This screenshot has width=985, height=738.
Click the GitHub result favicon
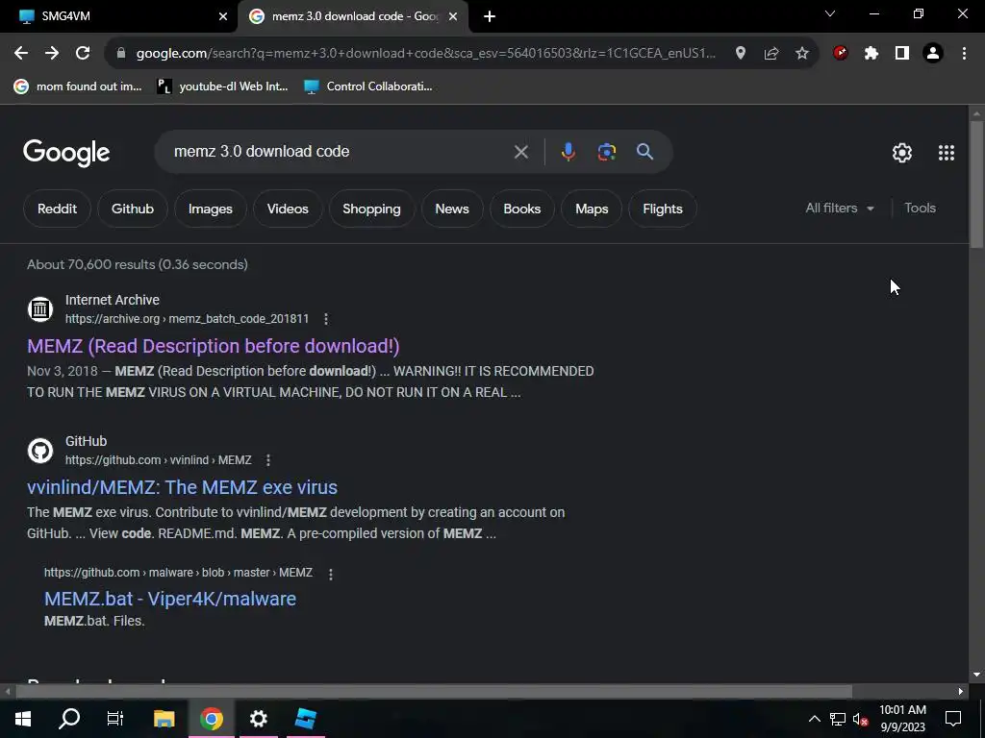[x=40, y=451]
